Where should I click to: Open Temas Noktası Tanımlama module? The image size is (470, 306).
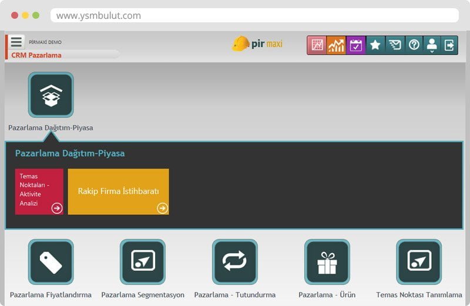[x=419, y=262]
